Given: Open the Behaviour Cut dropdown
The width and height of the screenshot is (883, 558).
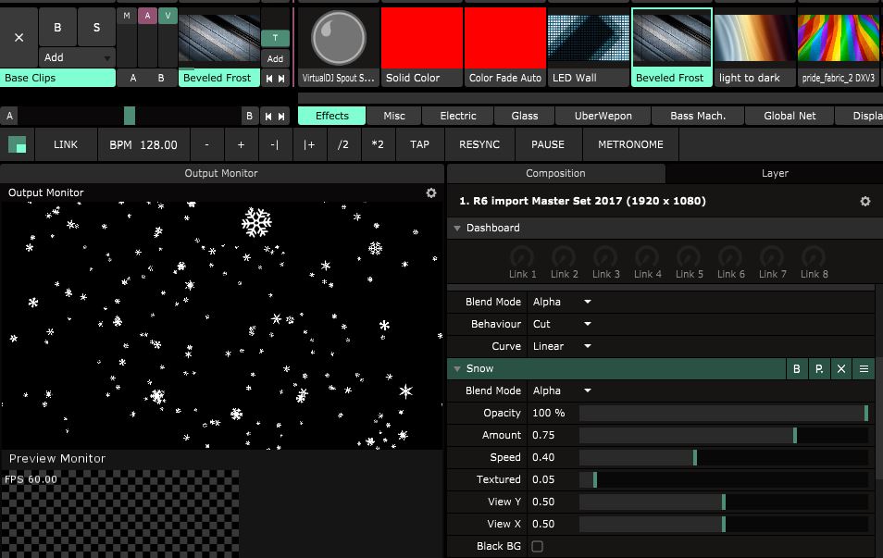Looking at the screenshot, I should [x=563, y=324].
